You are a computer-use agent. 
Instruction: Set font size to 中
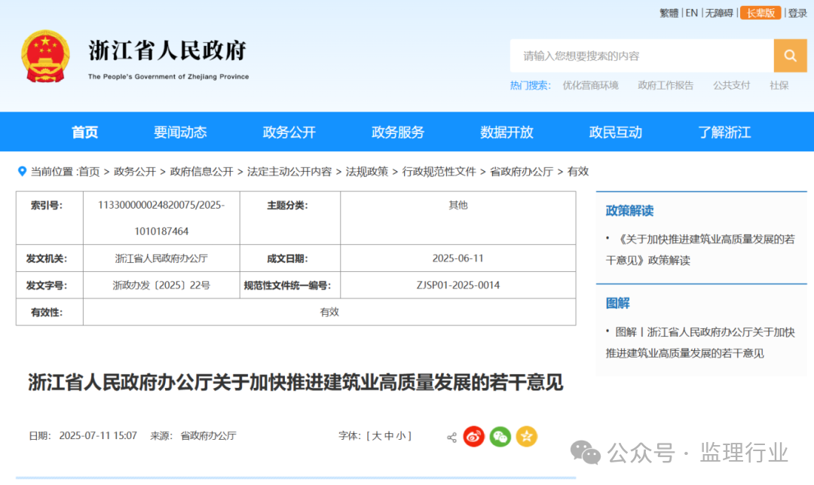(x=388, y=436)
